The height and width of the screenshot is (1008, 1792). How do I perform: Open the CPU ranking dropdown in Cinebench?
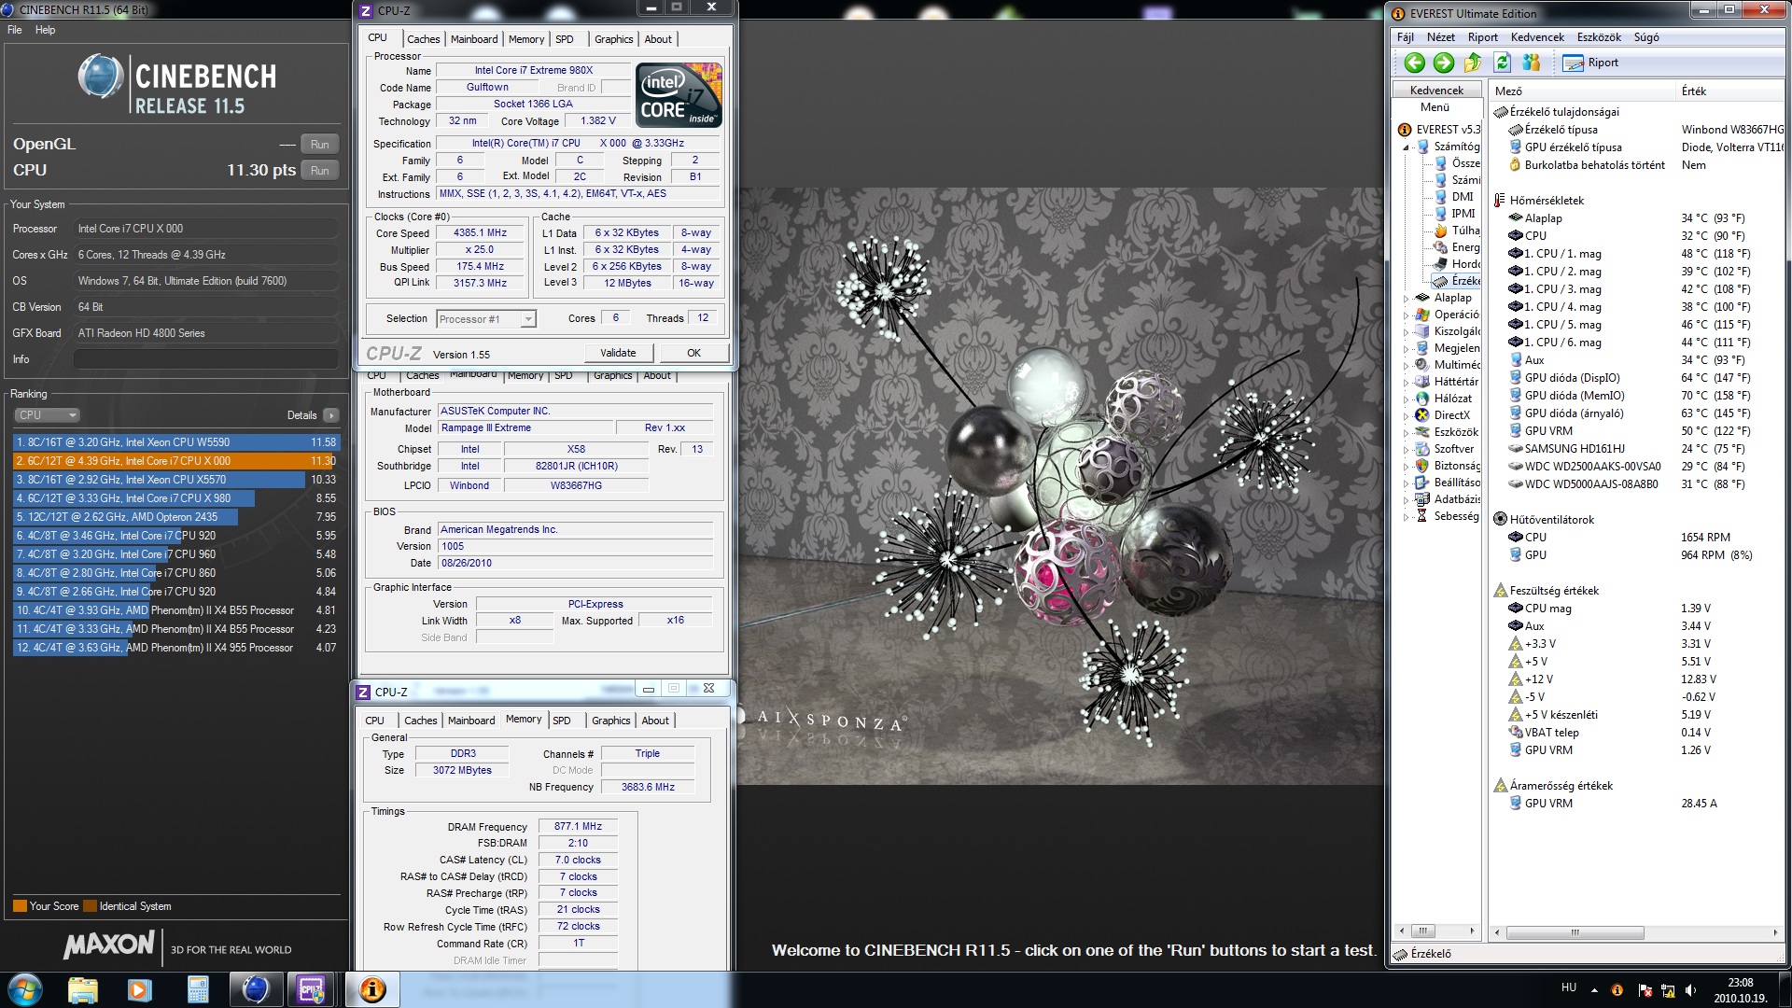(x=47, y=415)
